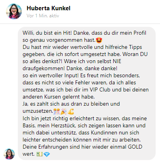Click the 'Danke, danke danke!' phrase
160x164 pixels.
click(92, 69)
